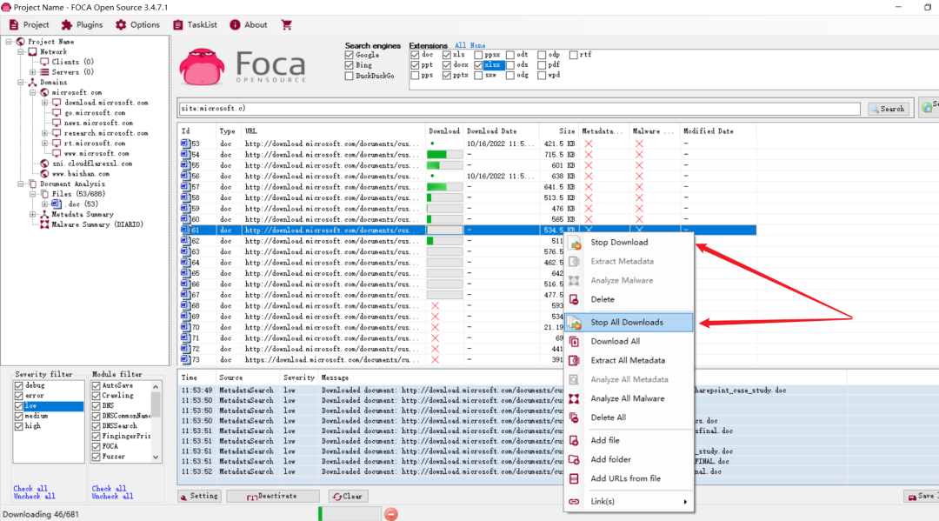Click the shopping cart icon in toolbar
The image size is (939, 521).
286,24
